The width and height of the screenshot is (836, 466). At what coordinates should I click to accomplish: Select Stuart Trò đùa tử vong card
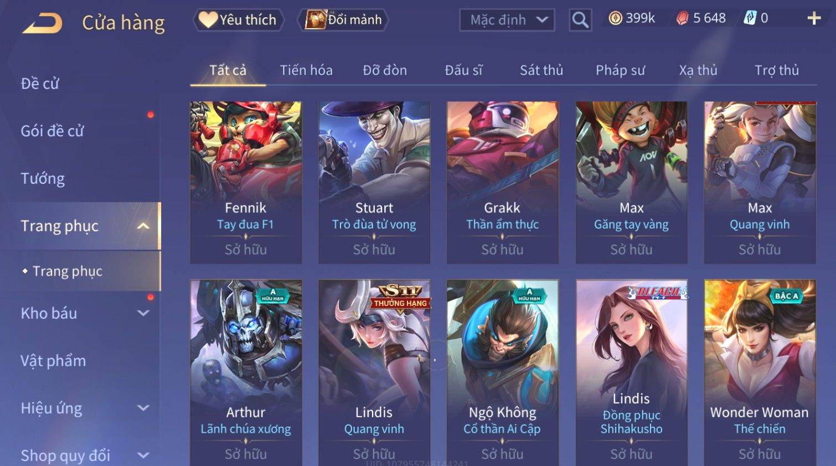[x=374, y=182]
